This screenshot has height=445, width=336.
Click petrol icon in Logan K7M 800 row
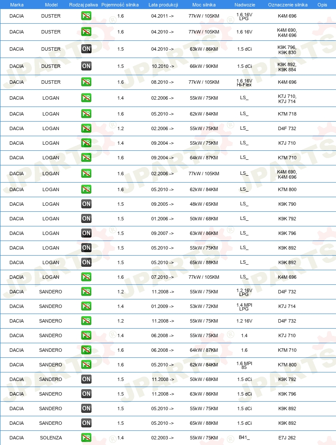(86, 189)
